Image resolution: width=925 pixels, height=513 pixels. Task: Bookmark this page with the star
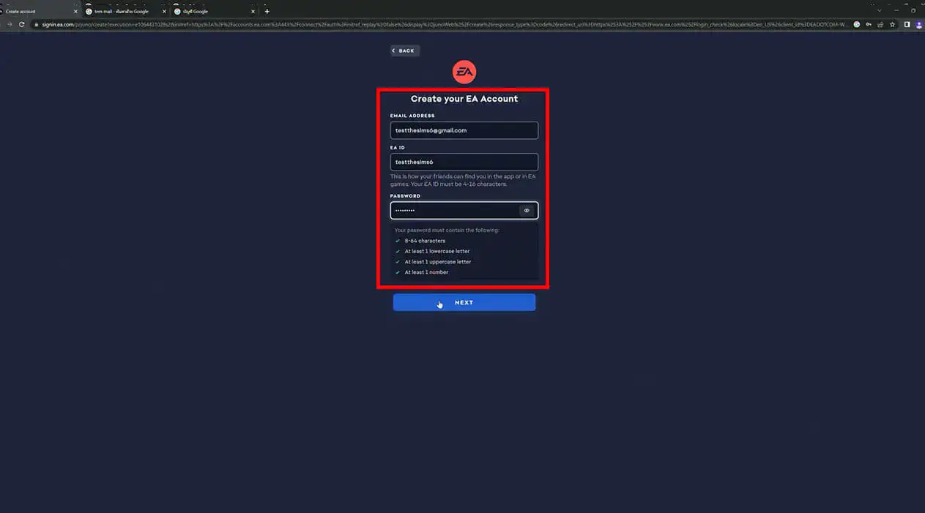(x=891, y=24)
